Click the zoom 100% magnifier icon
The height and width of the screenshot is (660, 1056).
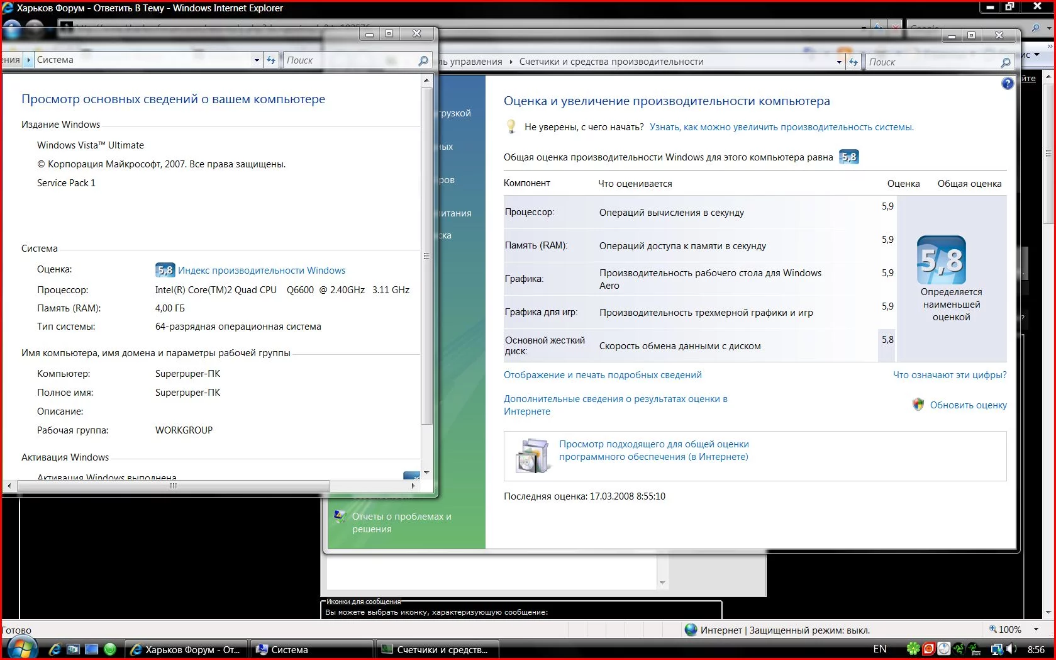[993, 629]
